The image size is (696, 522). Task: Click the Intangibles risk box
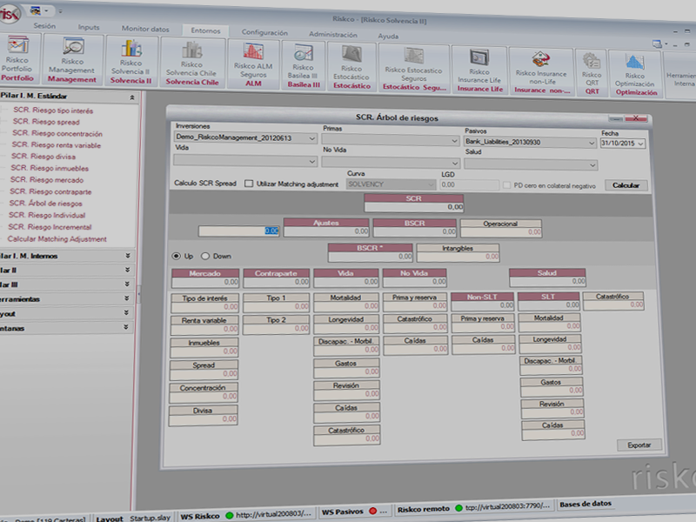458,252
